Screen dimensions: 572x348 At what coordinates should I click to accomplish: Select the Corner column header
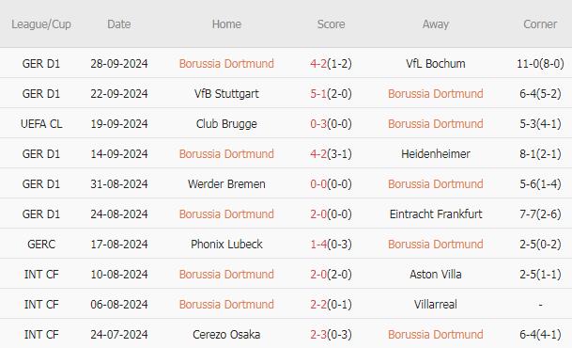point(540,24)
